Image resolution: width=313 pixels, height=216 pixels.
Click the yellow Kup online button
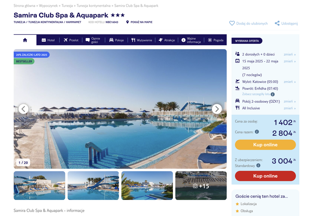pyautogui.click(x=265, y=145)
